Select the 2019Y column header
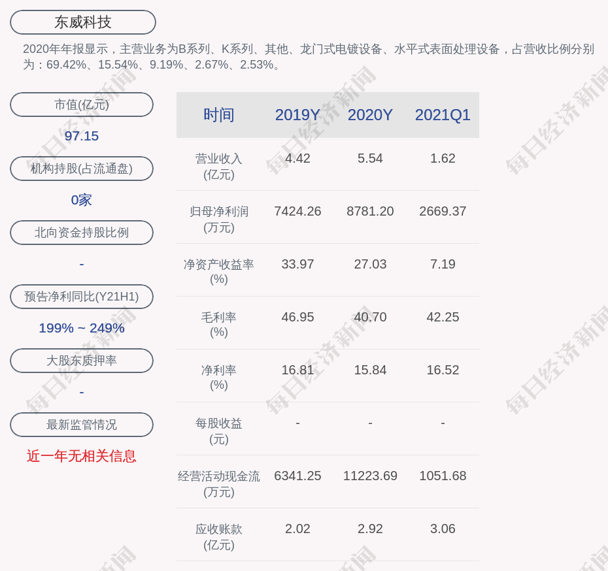Image resolution: width=608 pixels, height=571 pixels. (x=297, y=115)
